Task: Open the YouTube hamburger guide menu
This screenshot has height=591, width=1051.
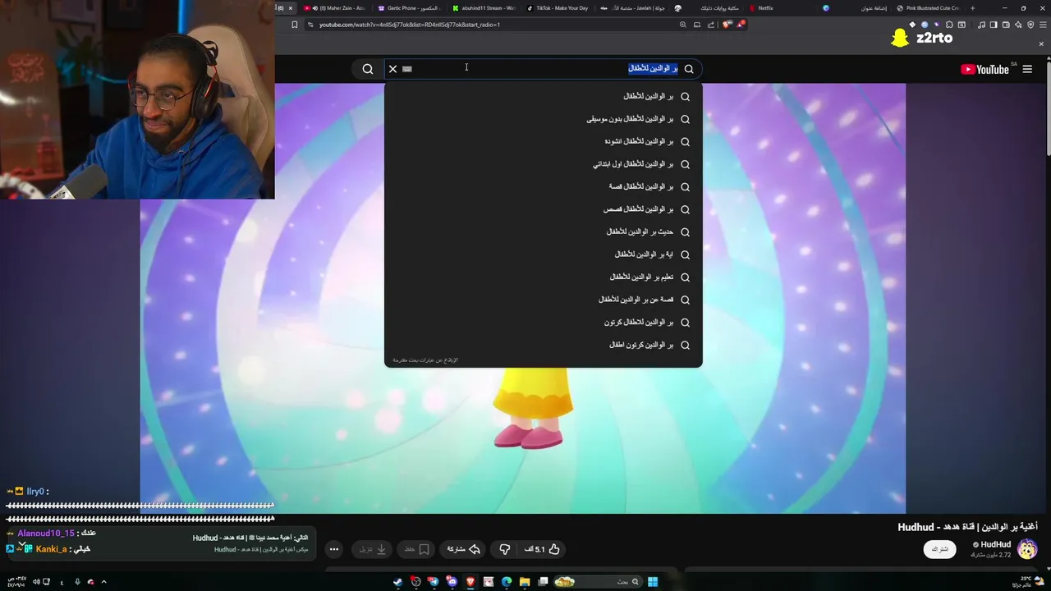Action: click(x=1027, y=69)
